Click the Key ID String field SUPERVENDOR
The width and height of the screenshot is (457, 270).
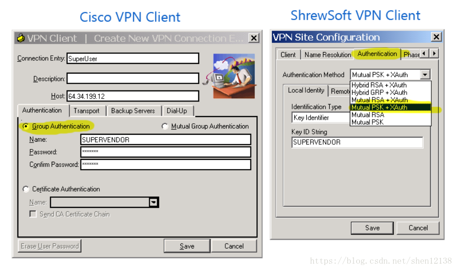point(357,143)
